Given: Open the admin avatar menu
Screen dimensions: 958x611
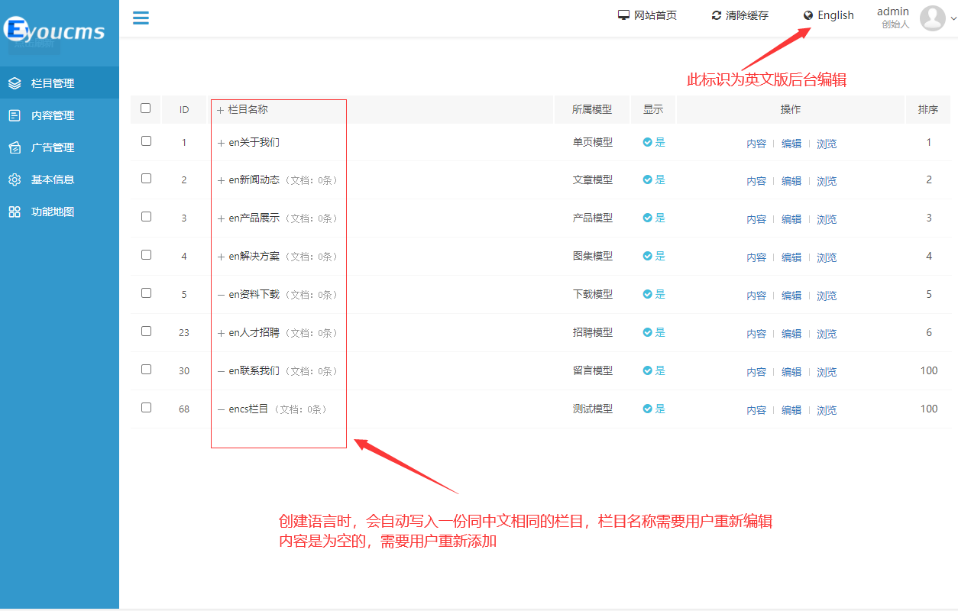Looking at the screenshot, I should pos(932,18).
